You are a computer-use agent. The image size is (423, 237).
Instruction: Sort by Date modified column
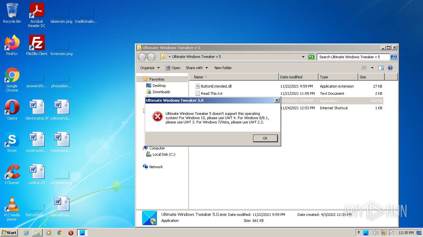(298, 77)
